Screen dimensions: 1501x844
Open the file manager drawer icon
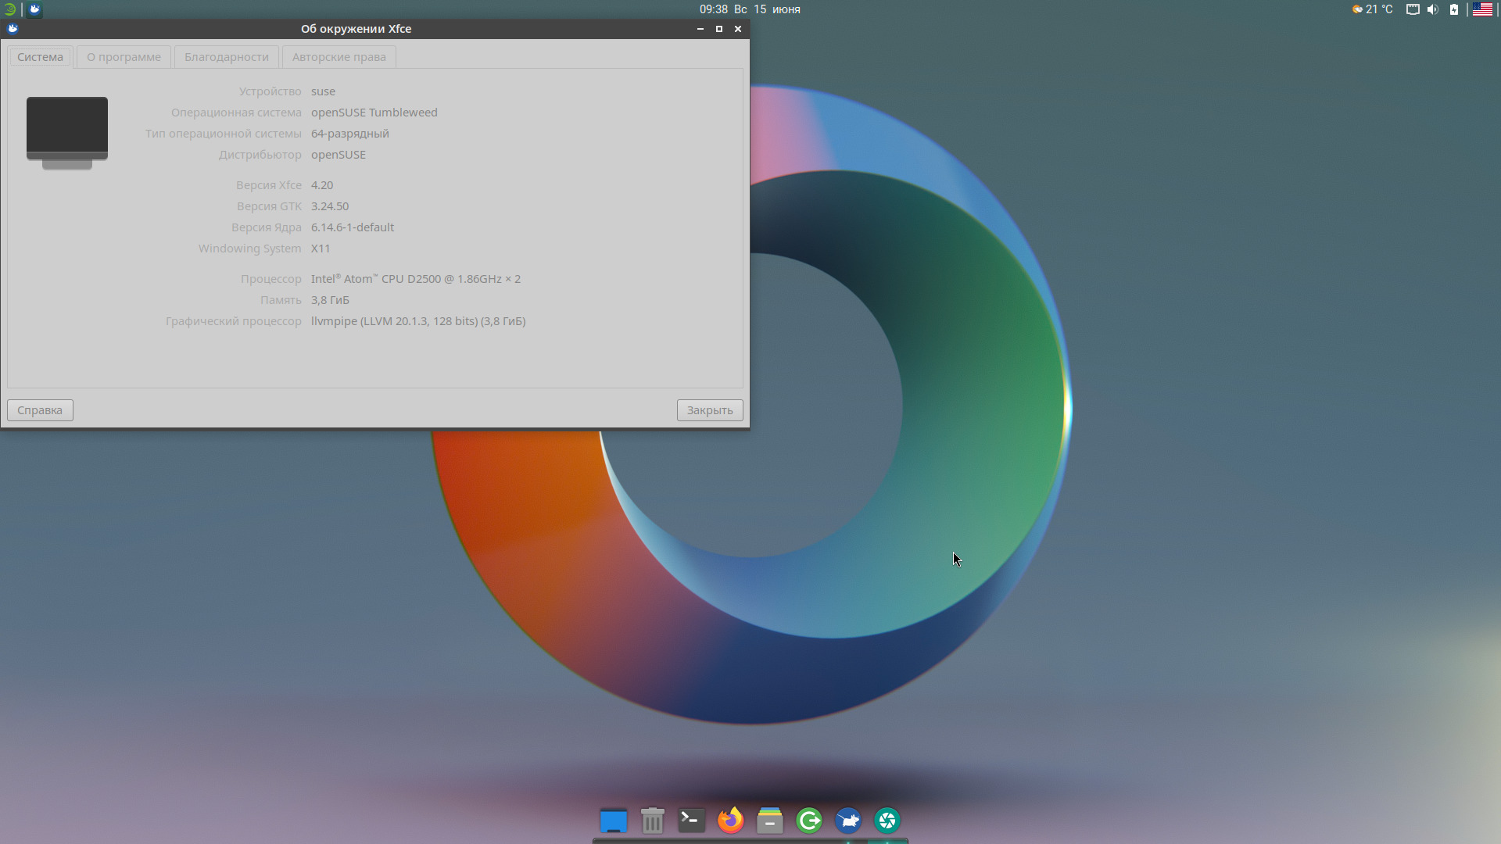(x=769, y=820)
